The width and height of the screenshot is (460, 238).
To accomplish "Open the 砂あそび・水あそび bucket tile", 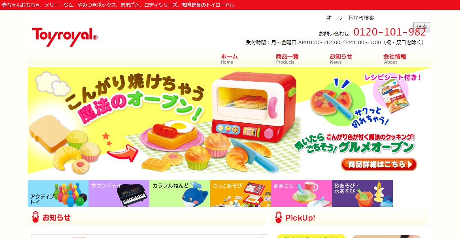I will tap(362, 193).
